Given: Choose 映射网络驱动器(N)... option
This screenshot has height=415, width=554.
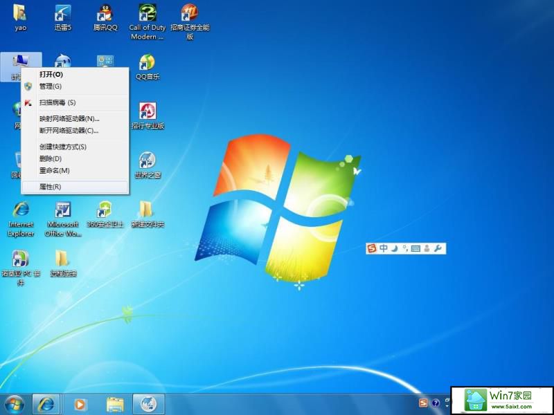Looking at the screenshot, I should point(75,118).
